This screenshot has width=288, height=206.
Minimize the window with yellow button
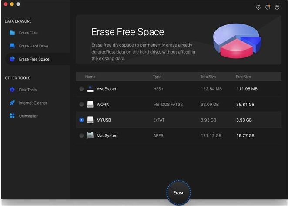click(12, 4)
